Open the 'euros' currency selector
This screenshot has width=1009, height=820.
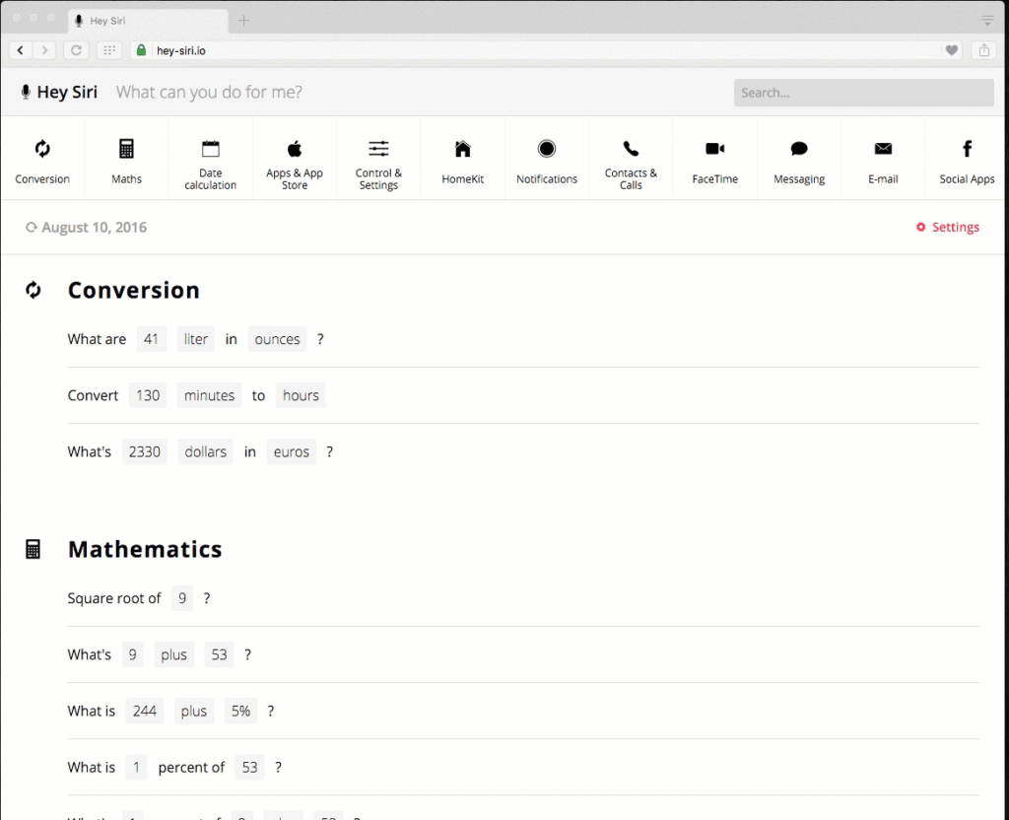(x=292, y=452)
